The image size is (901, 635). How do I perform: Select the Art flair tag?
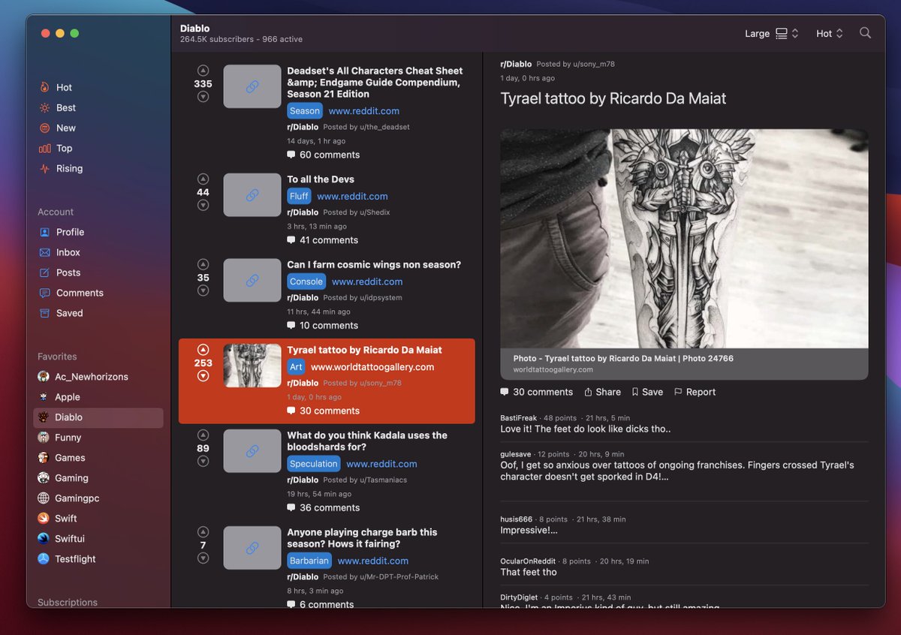(x=296, y=367)
